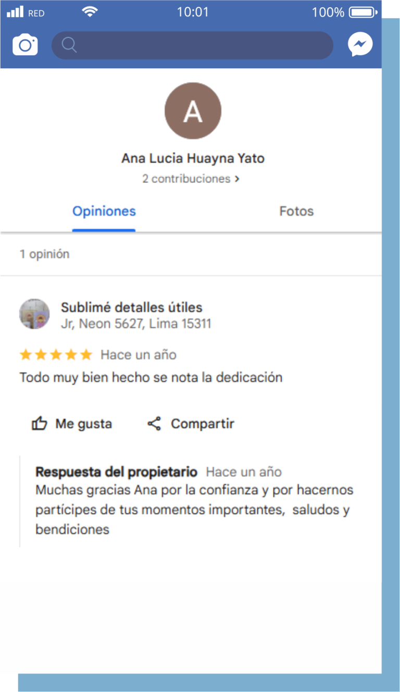
Task: Click inside the top search field
Action: 192,45
